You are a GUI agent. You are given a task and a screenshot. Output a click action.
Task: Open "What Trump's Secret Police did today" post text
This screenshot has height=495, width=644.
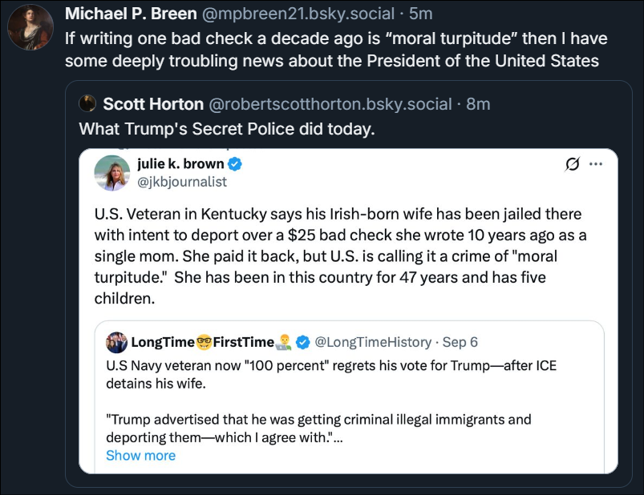[x=226, y=128]
